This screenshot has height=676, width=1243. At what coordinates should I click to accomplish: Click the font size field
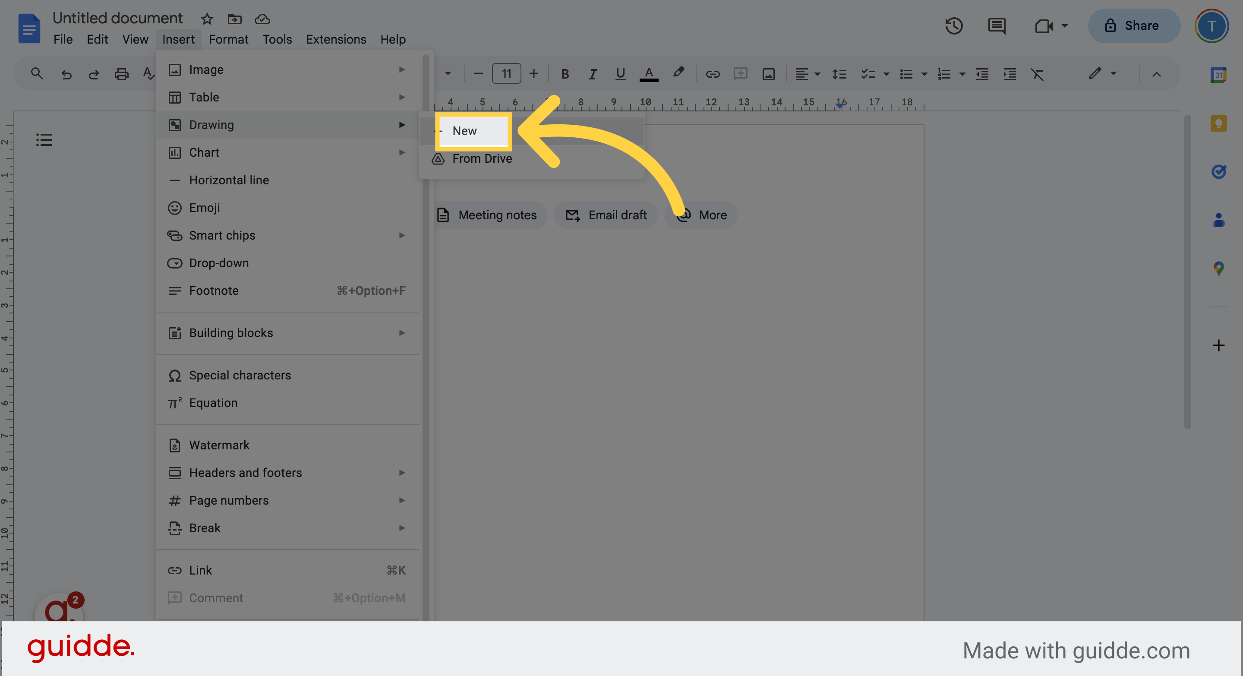tap(506, 74)
